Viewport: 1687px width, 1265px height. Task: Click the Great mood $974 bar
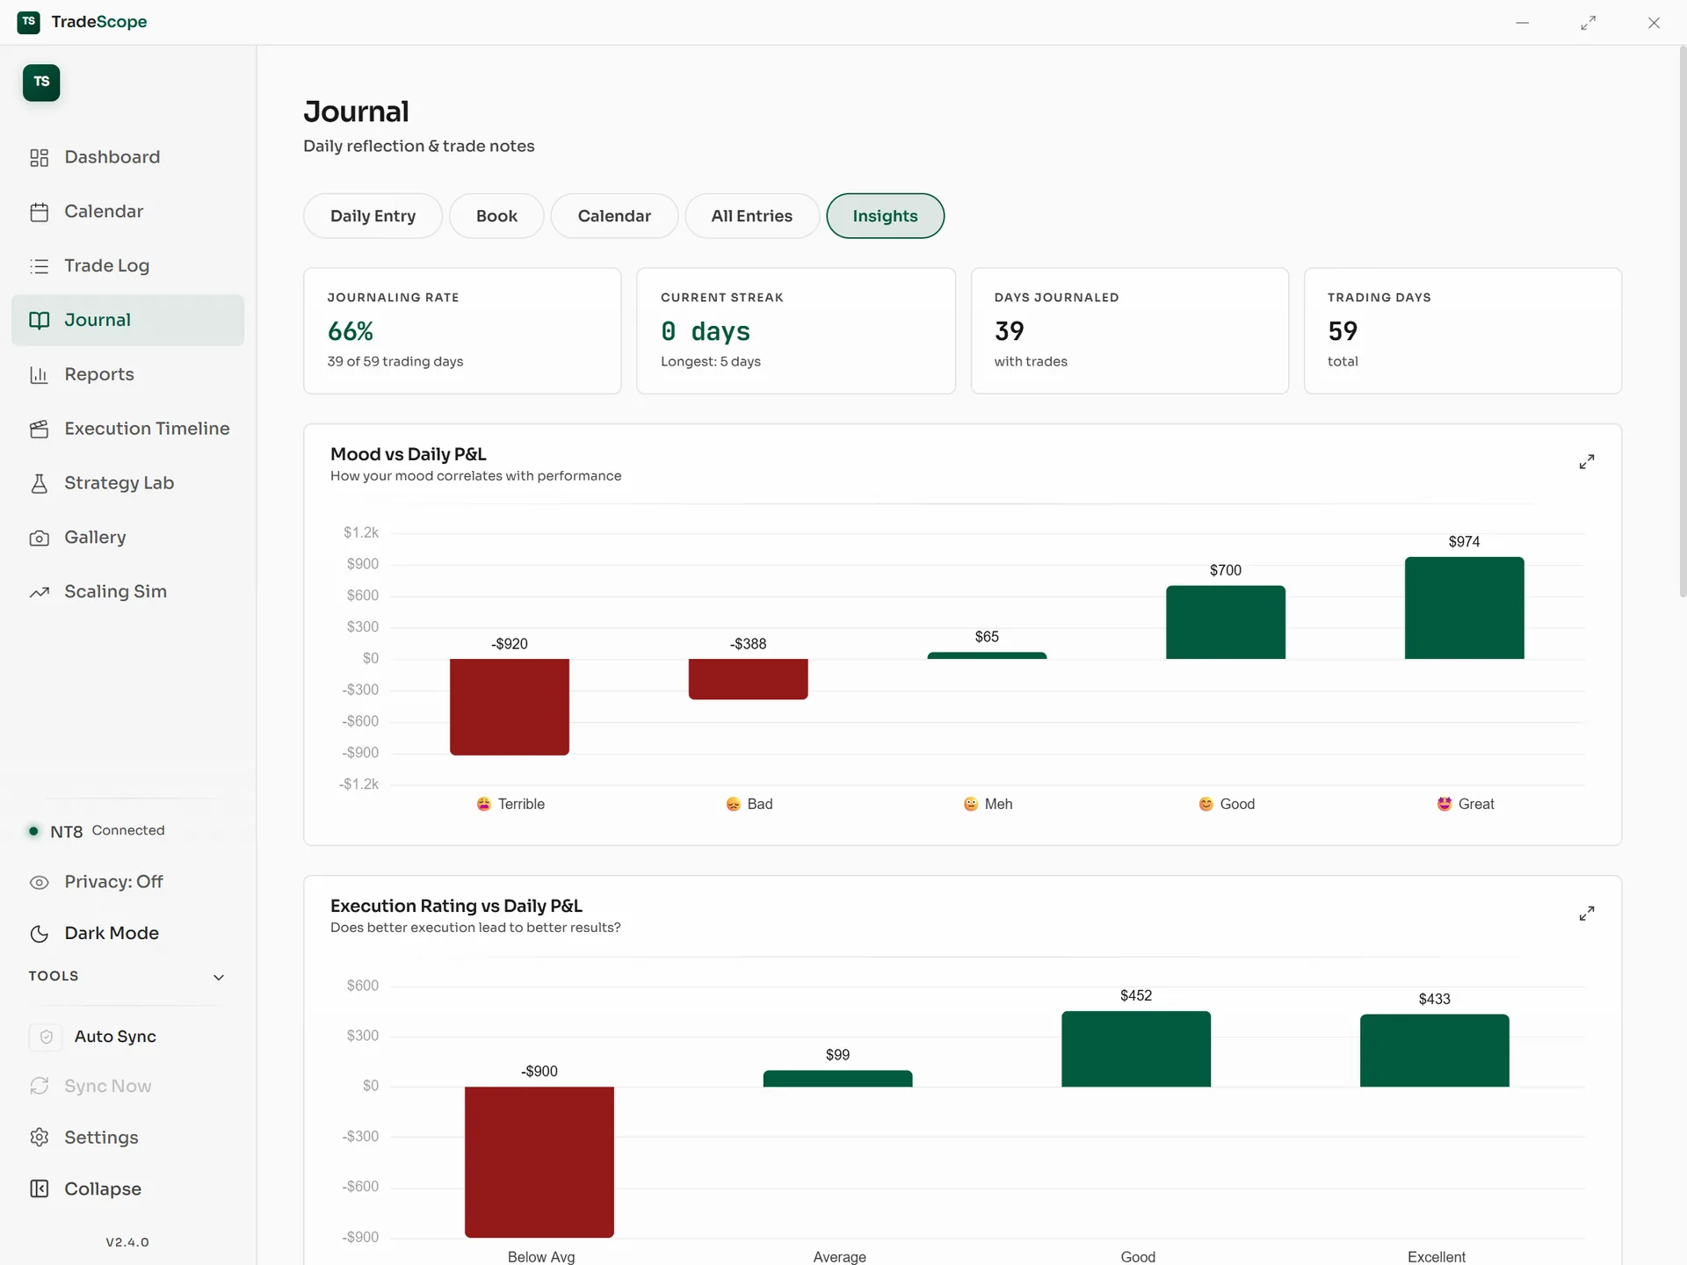[1464, 608]
